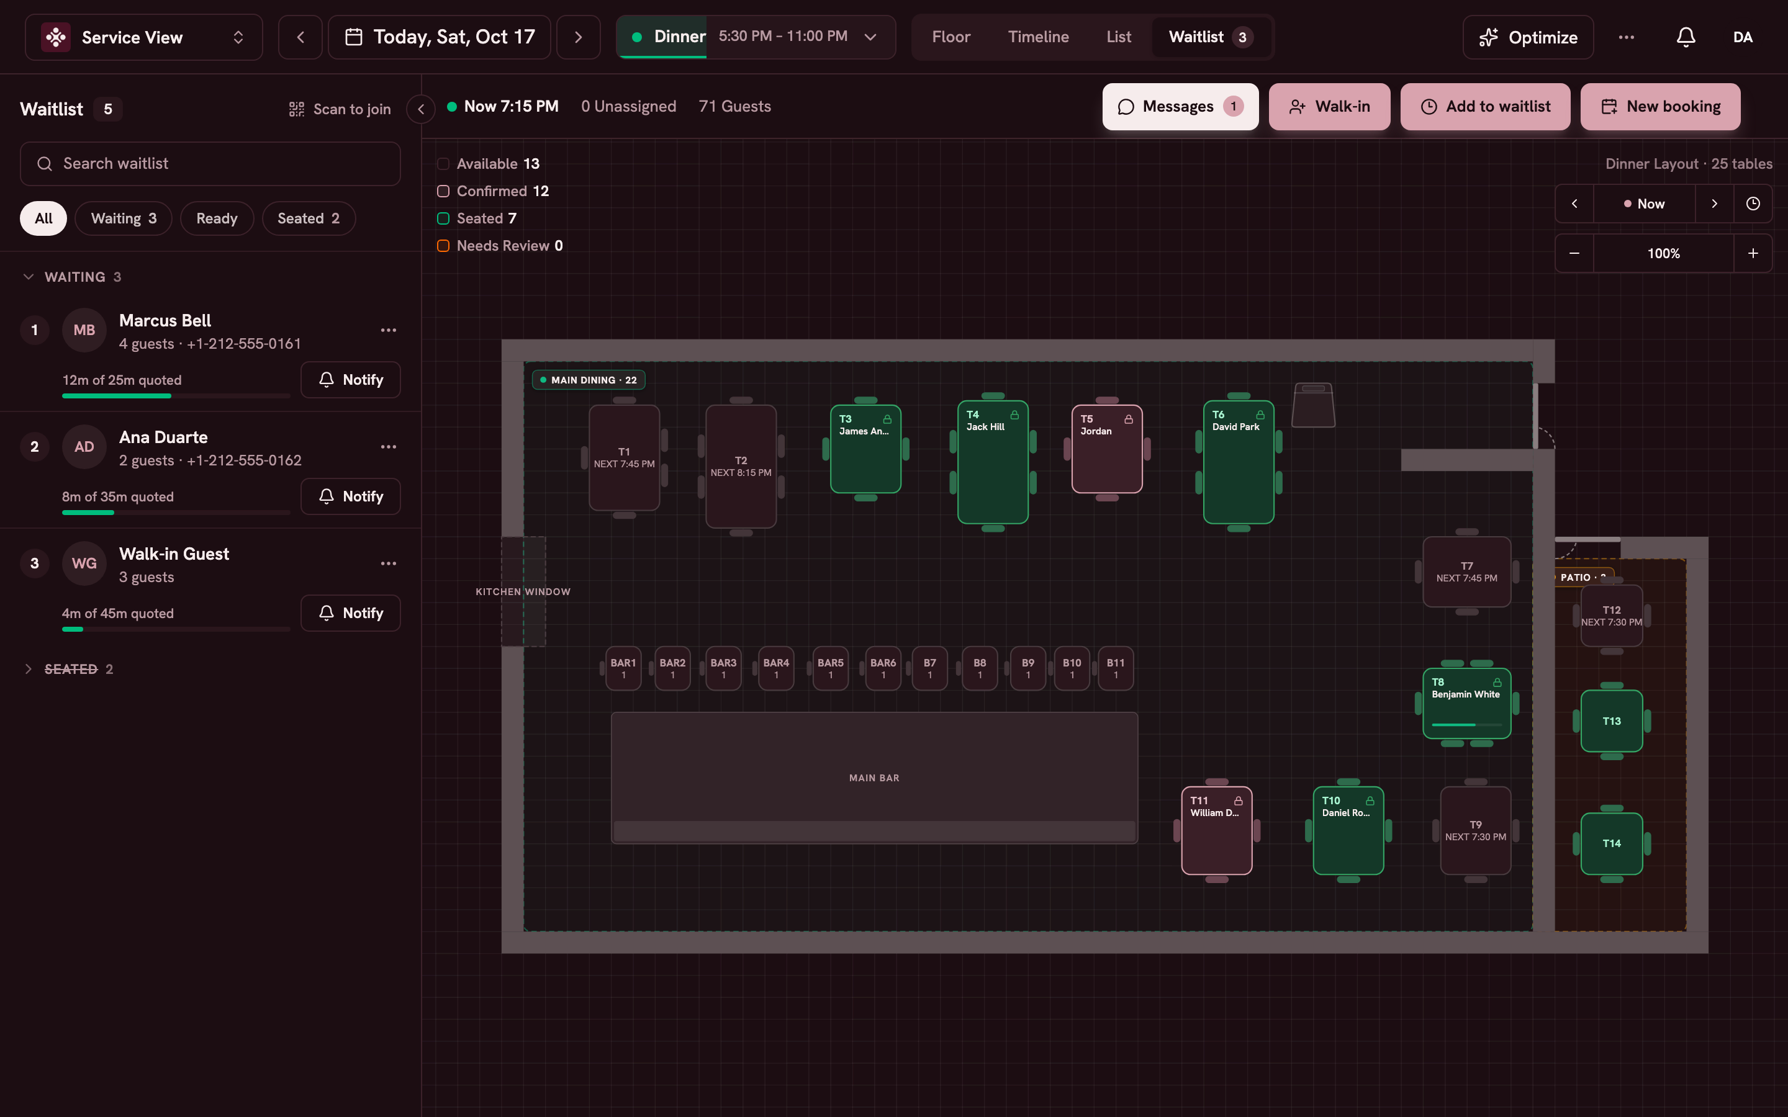Open the Service View dropdown
This screenshot has width=1788, height=1117.
(x=144, y=37)
